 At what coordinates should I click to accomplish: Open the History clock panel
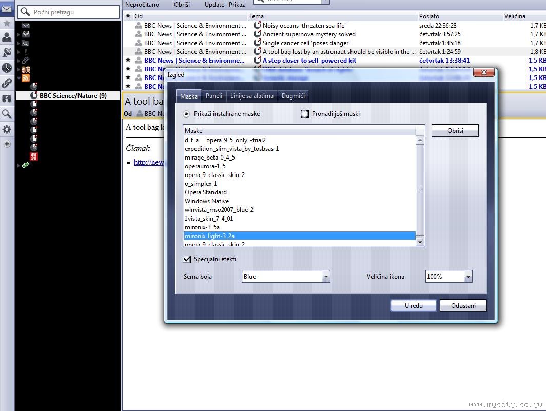pyautogui.click(x=7, y=68)
